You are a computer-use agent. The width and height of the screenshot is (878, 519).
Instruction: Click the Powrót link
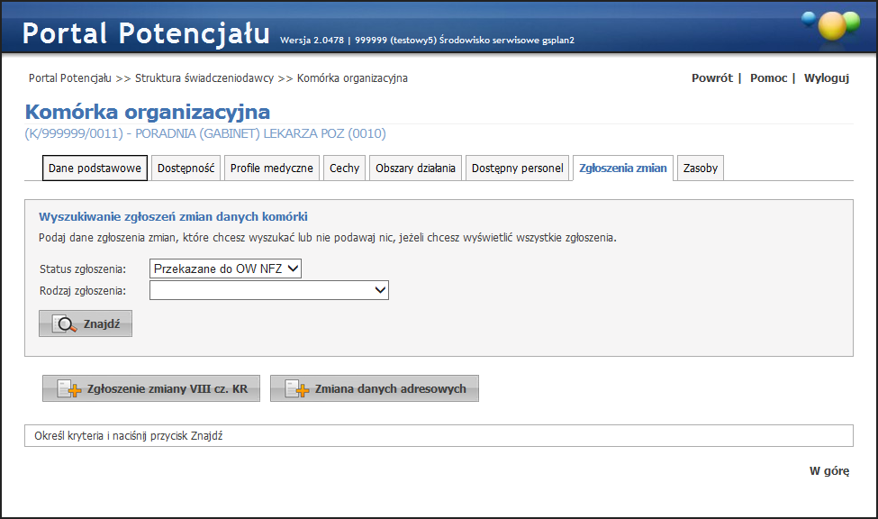(x=711, y=78)
